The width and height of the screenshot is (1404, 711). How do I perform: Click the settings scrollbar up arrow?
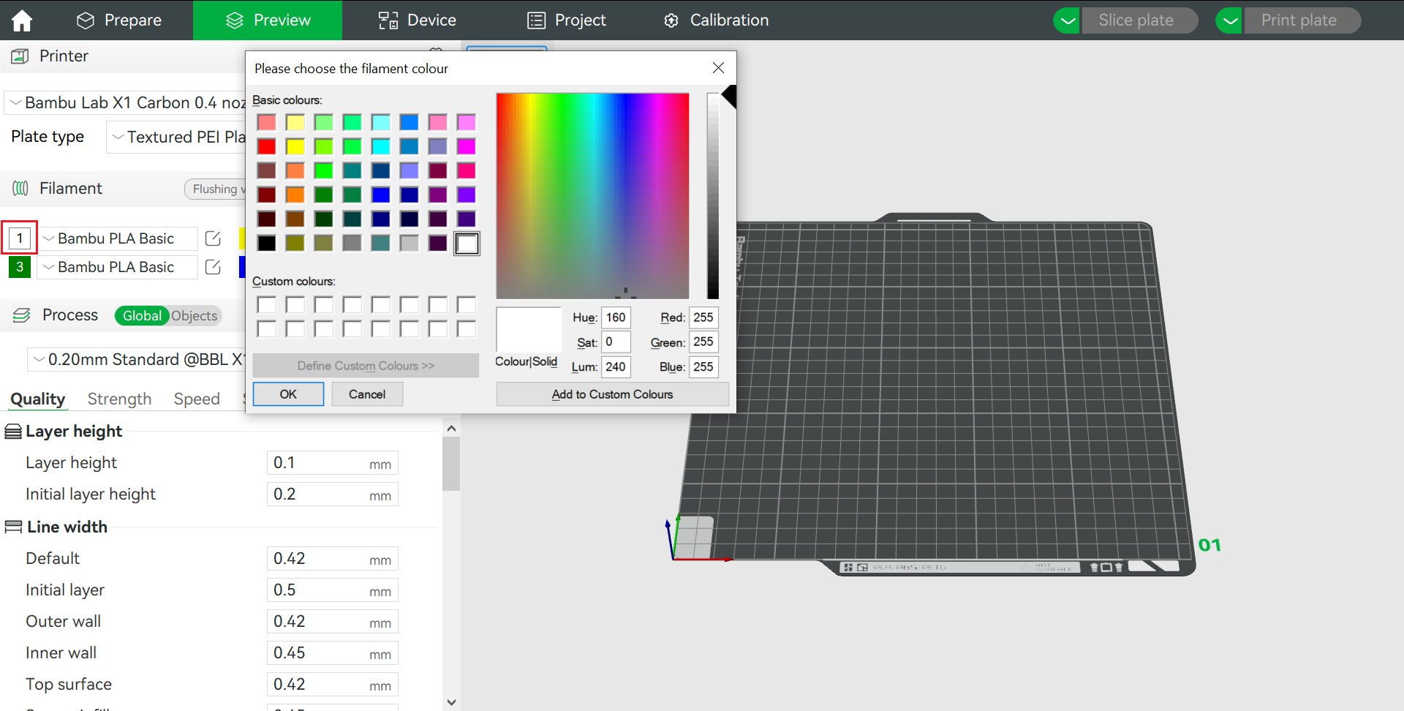(451, 429)
